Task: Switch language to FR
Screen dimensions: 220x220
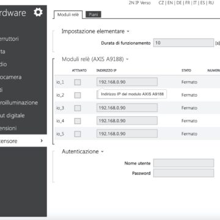Action: [x=188, y=3]
